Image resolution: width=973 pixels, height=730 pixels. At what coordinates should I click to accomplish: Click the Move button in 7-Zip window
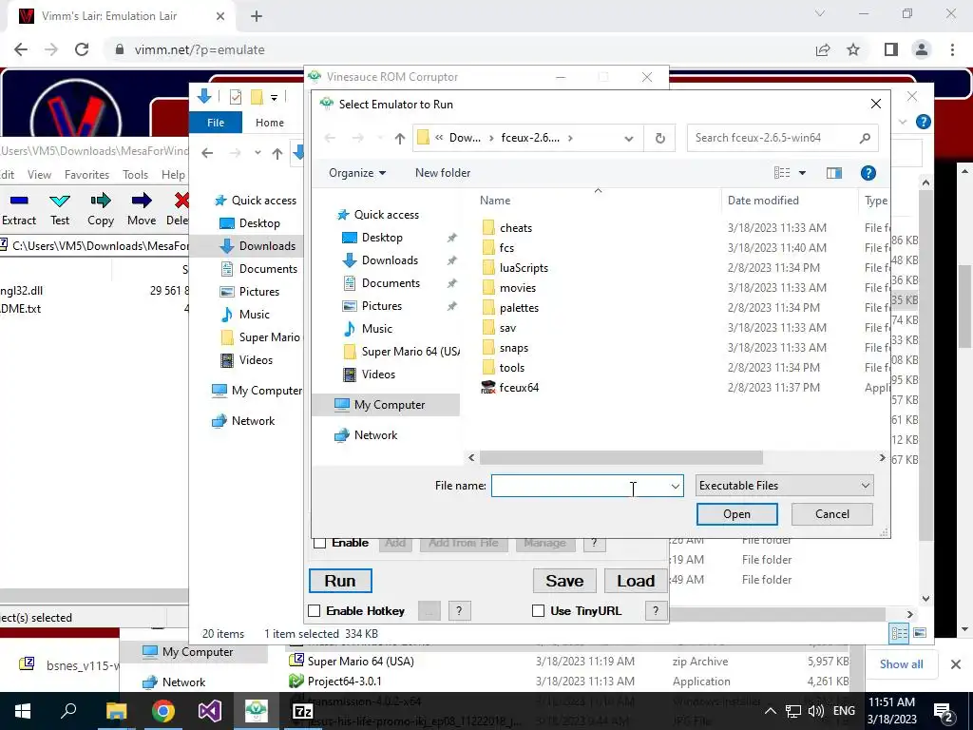pyautogui.click(x=142, y=209)
